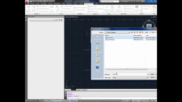Screen dimensions: 182x102
Task: Toggle the MODEL space button in the status bar
Action: (123, 101)
